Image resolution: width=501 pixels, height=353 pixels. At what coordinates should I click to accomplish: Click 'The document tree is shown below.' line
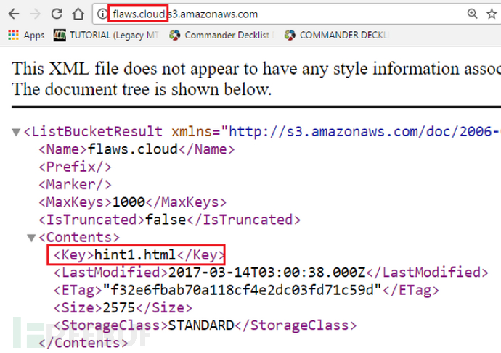[x=142, y=89]
